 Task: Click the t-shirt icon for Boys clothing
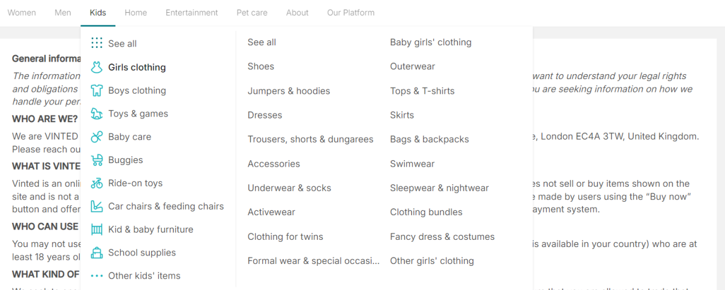point(97,91)
